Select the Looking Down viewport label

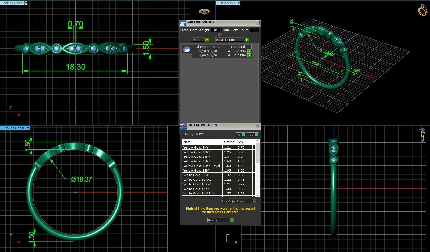point(12,3)
